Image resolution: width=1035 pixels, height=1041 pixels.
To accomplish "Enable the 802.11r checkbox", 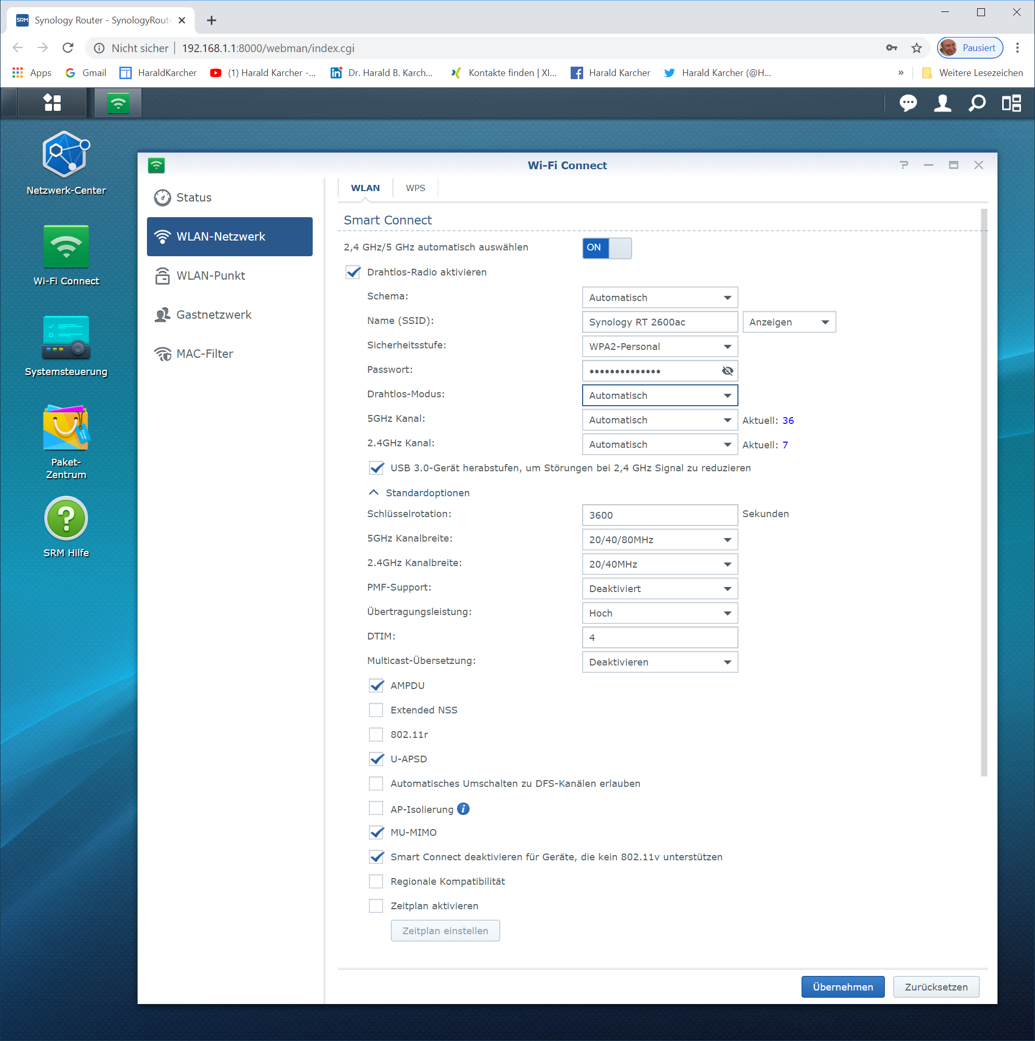I will click(x=376, y=734).
